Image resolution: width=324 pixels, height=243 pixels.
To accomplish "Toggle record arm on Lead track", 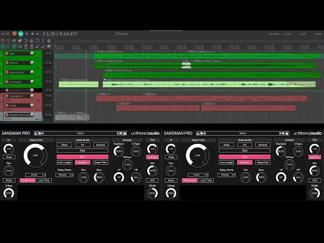I will [x=7, y=53].
